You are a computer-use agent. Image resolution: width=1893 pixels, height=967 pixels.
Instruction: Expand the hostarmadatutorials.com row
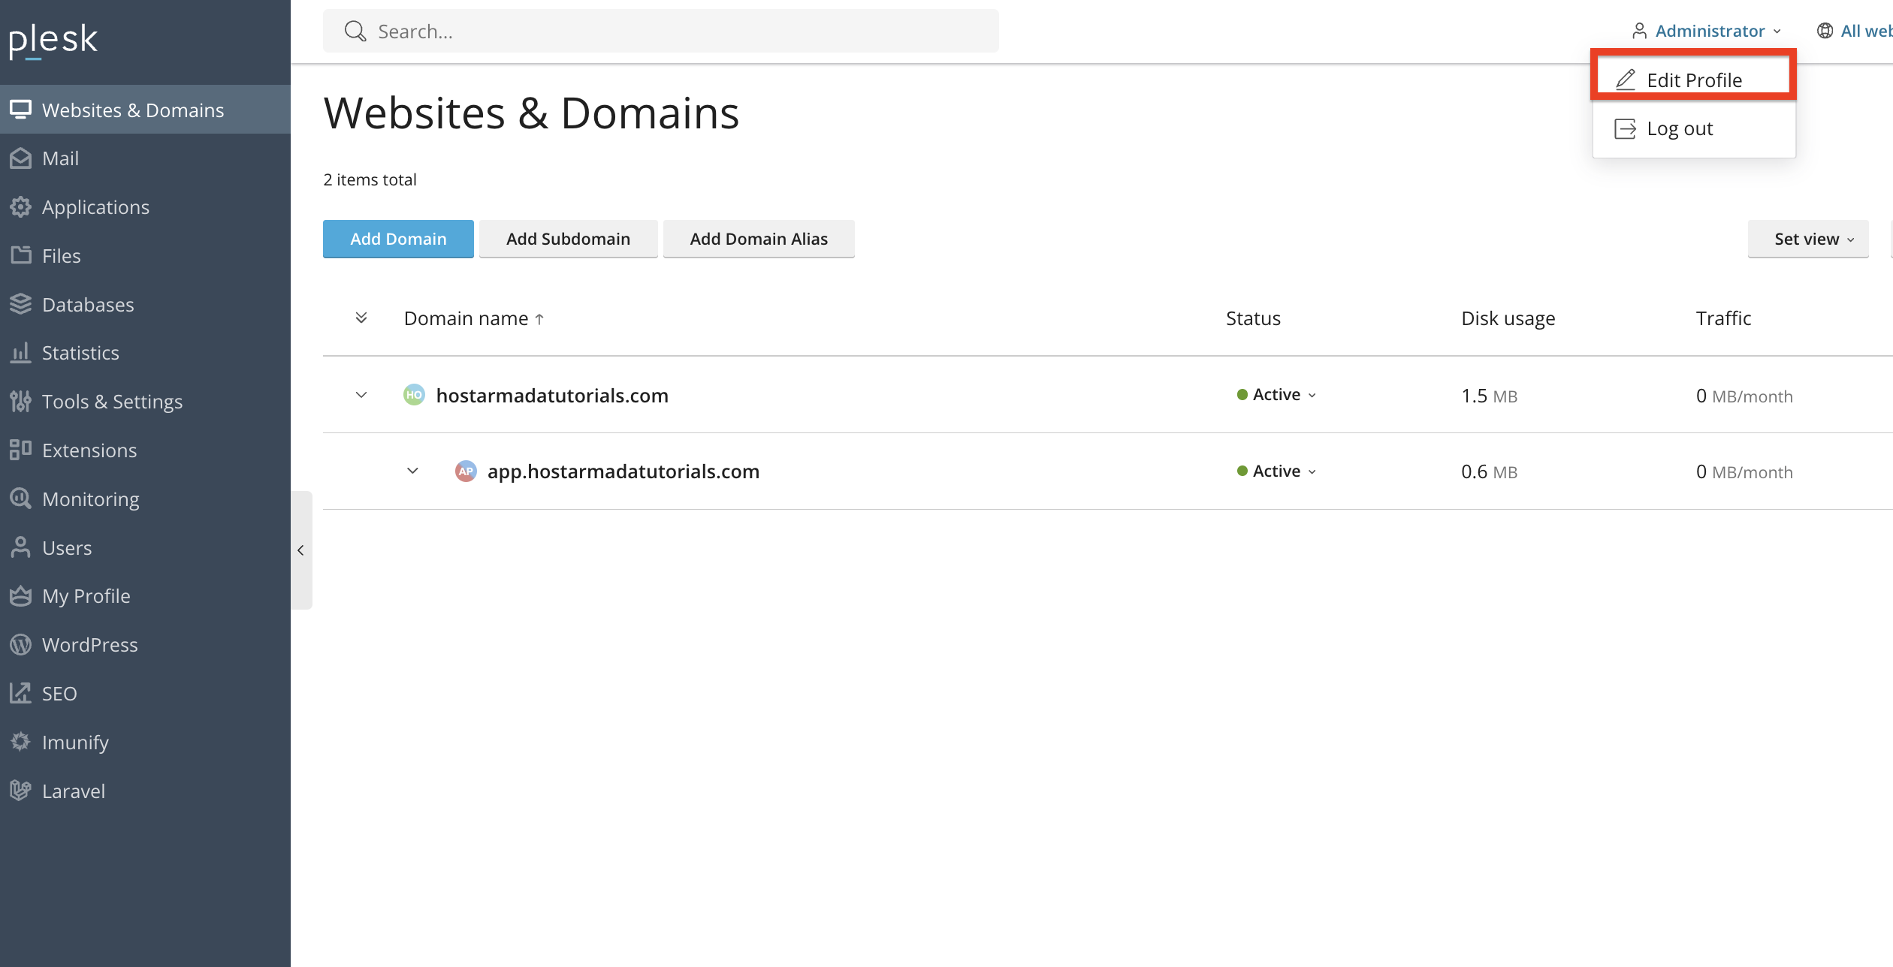pyautogui.click(x=361, y=395)
